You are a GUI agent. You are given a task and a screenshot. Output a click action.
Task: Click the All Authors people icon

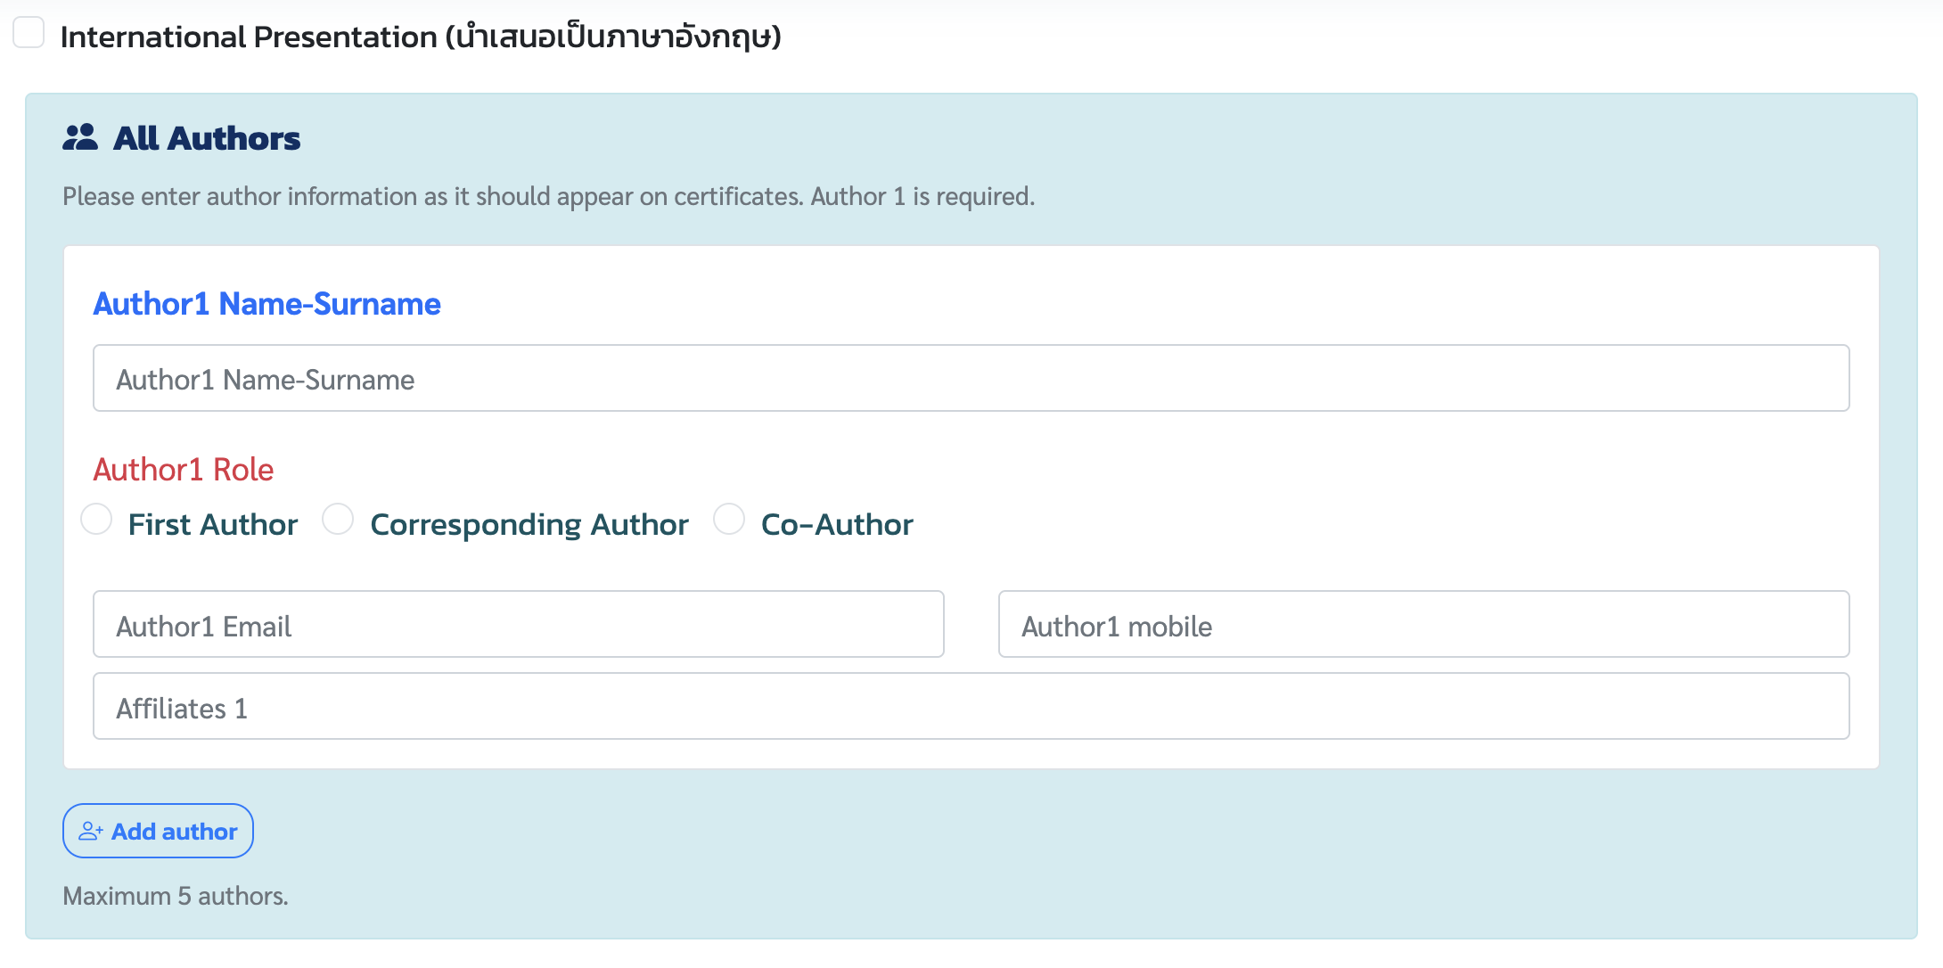[x=80, y=137]
